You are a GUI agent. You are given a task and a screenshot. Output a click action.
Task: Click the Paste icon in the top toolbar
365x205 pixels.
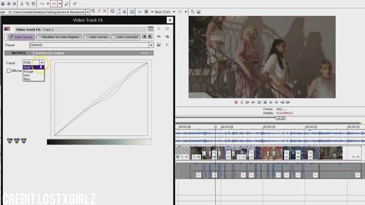[x=33, y=4]
